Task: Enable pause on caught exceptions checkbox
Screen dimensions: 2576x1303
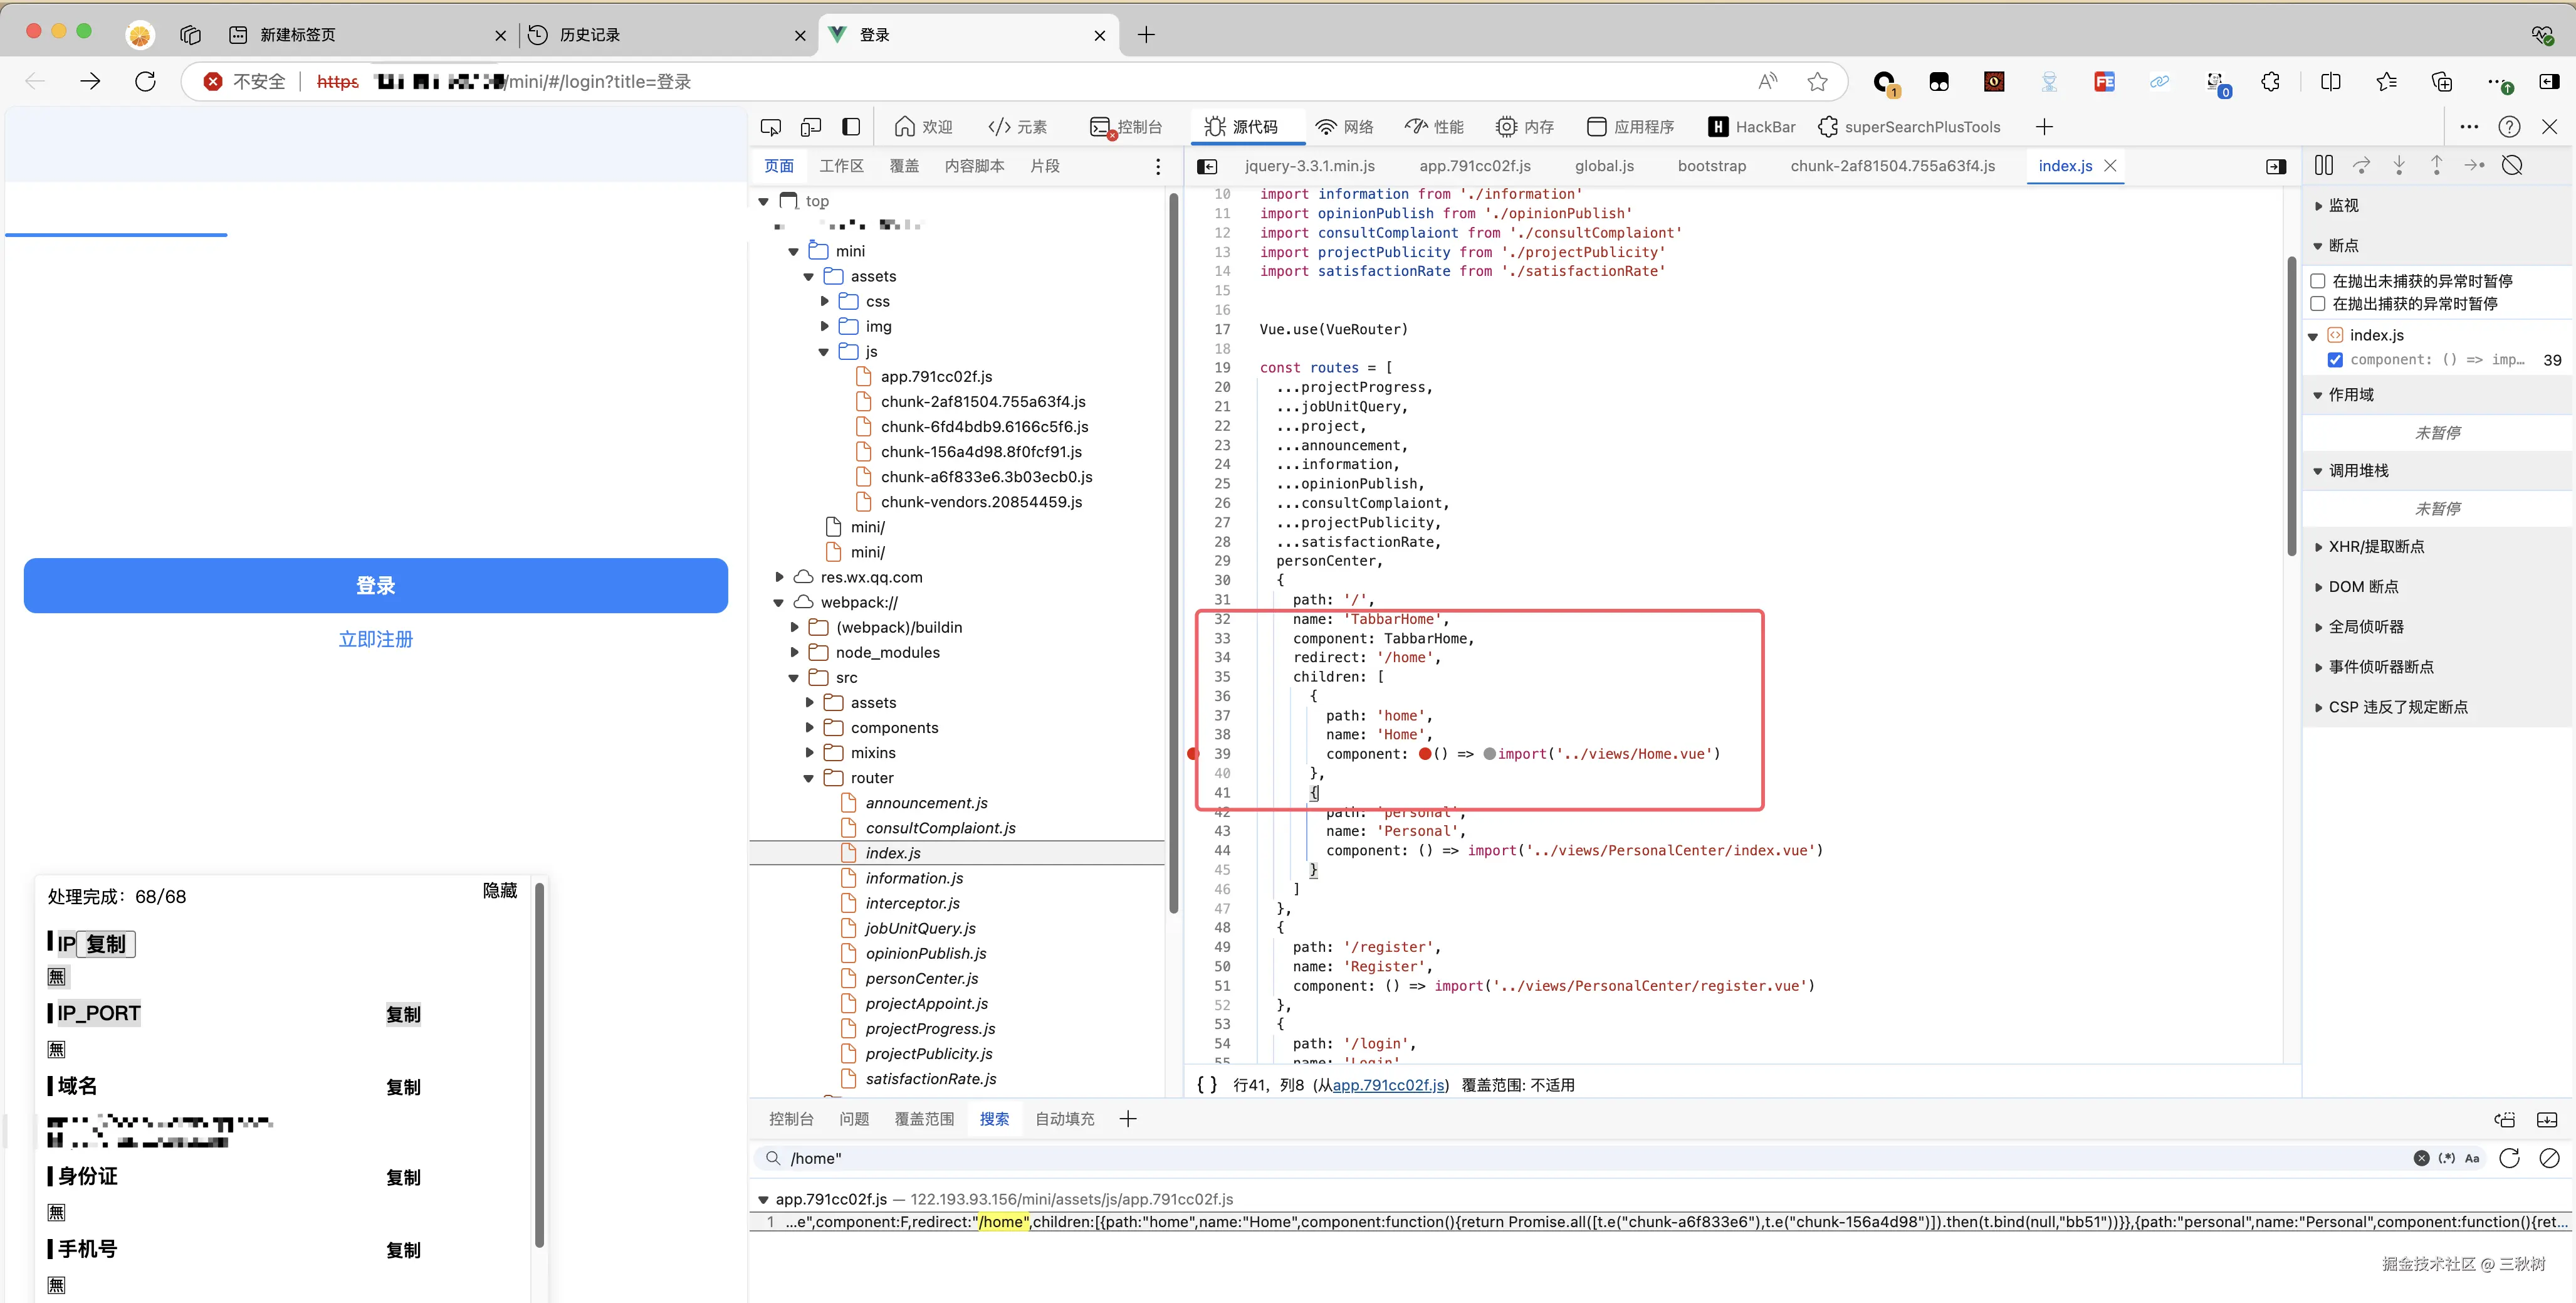Action: tap(2318, 304)
